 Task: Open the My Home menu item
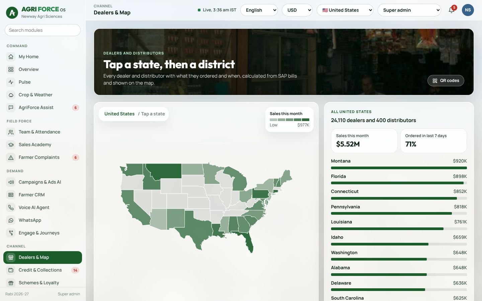(x=43, y=57)
